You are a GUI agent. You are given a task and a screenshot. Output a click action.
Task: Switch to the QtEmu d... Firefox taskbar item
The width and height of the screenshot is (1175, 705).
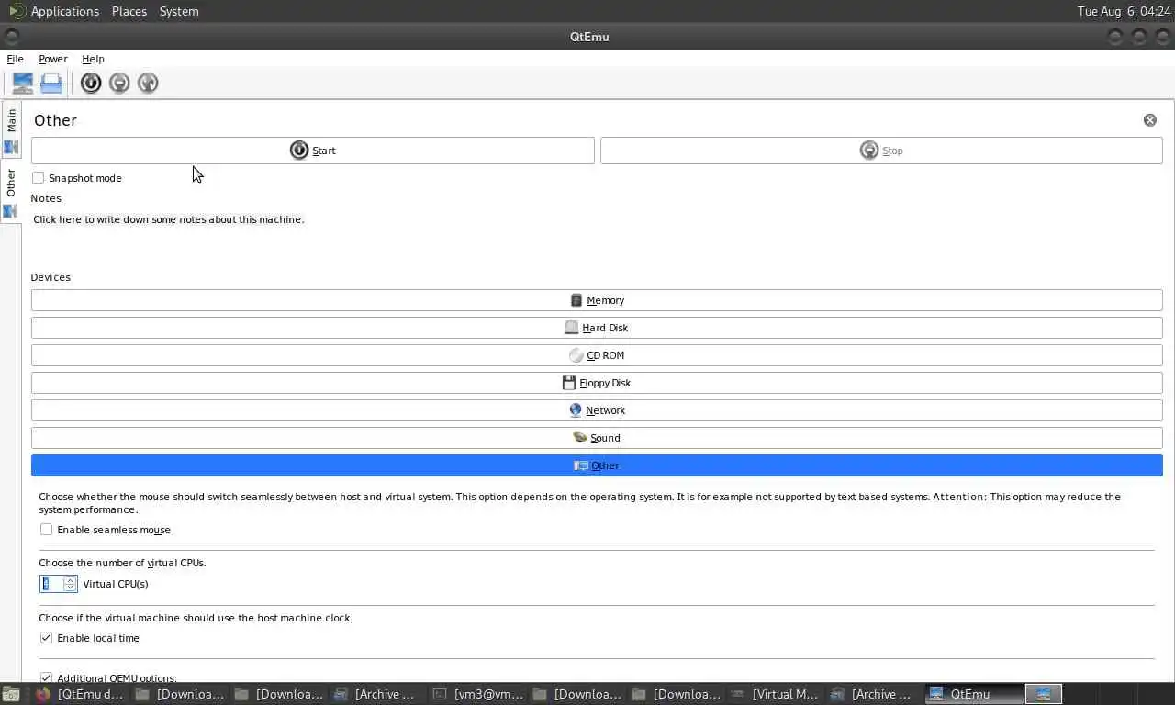pyautogui.click(x=79, y=694)
